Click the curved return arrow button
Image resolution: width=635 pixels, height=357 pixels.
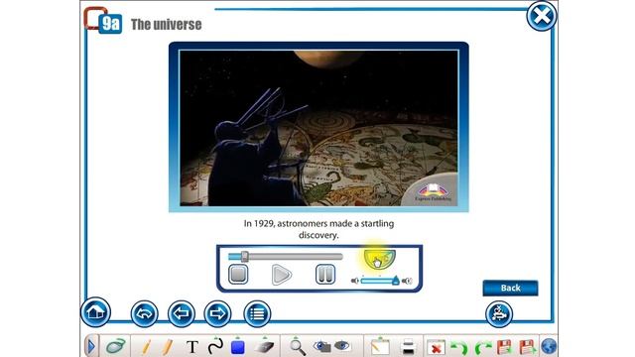(144, 313)
